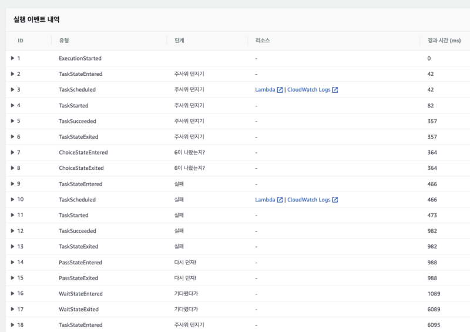Sort by the ID column header
The width and height of the screenshot is (470, 332).
pyautogui.click(x=21, y=41)
